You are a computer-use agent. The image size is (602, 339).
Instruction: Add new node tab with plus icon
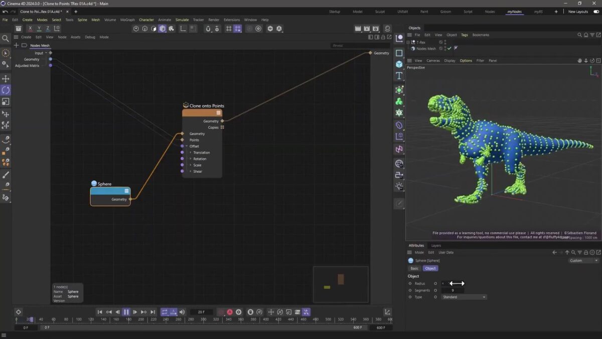(16, 45)
